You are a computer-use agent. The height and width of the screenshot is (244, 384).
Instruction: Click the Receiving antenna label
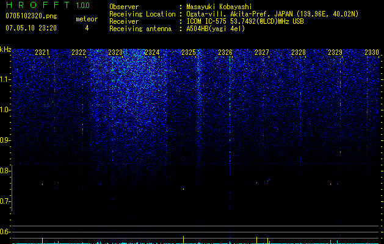click(x=140, y=29)
